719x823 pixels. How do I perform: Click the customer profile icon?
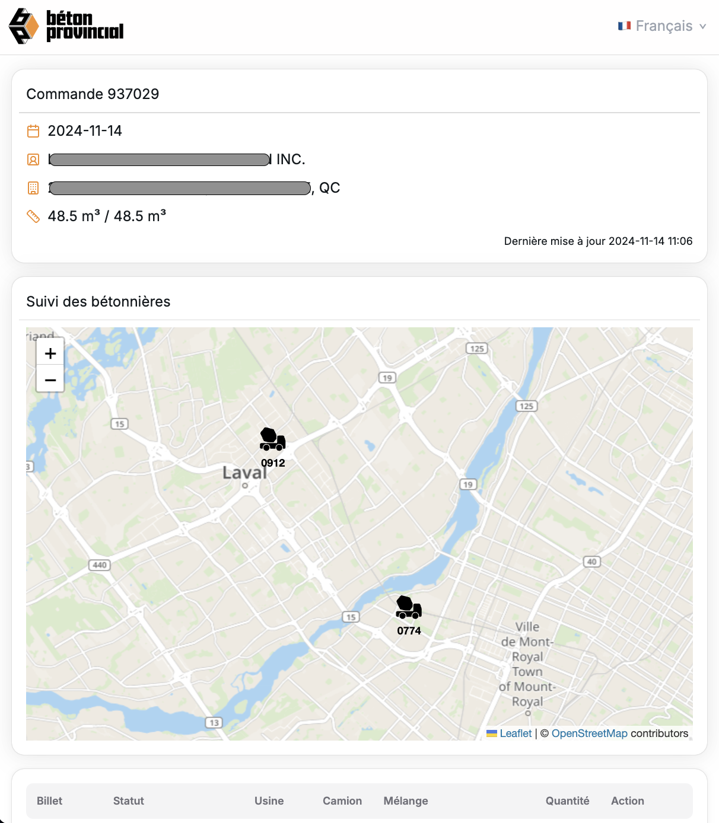coord(33,160)
